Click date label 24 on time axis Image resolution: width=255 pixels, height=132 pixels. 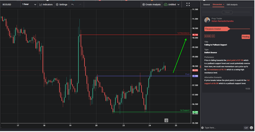pos(150,125)
